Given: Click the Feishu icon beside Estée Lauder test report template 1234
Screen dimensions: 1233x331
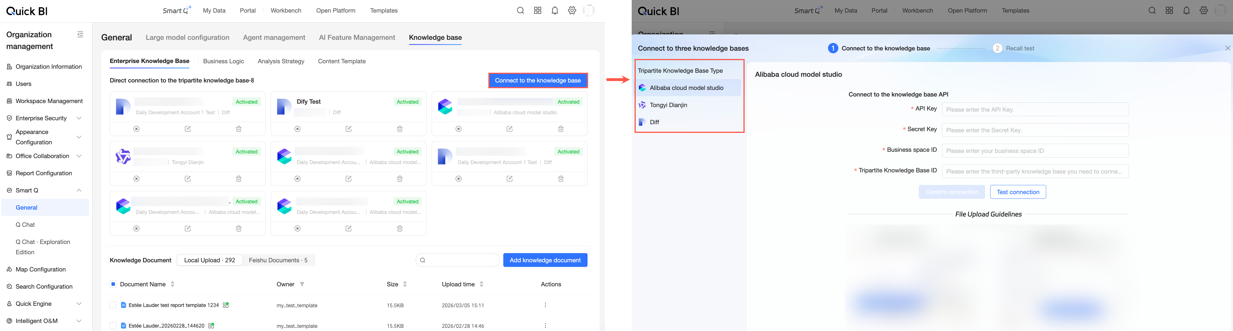Looking at the screenshot, I should coord(226,305).
